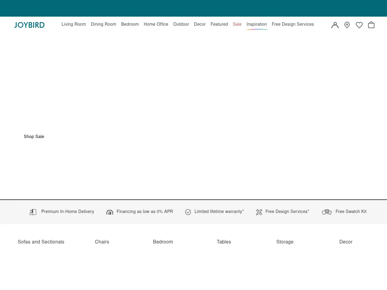Open the wishlist heart icon
Image resolution: width=387 pixels, height=290 pixels.
(x=359, y=25)
